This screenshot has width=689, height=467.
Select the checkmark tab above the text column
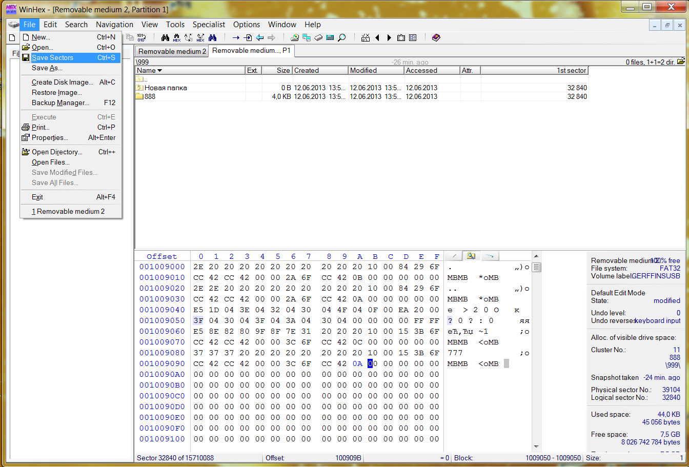[454, 256]
